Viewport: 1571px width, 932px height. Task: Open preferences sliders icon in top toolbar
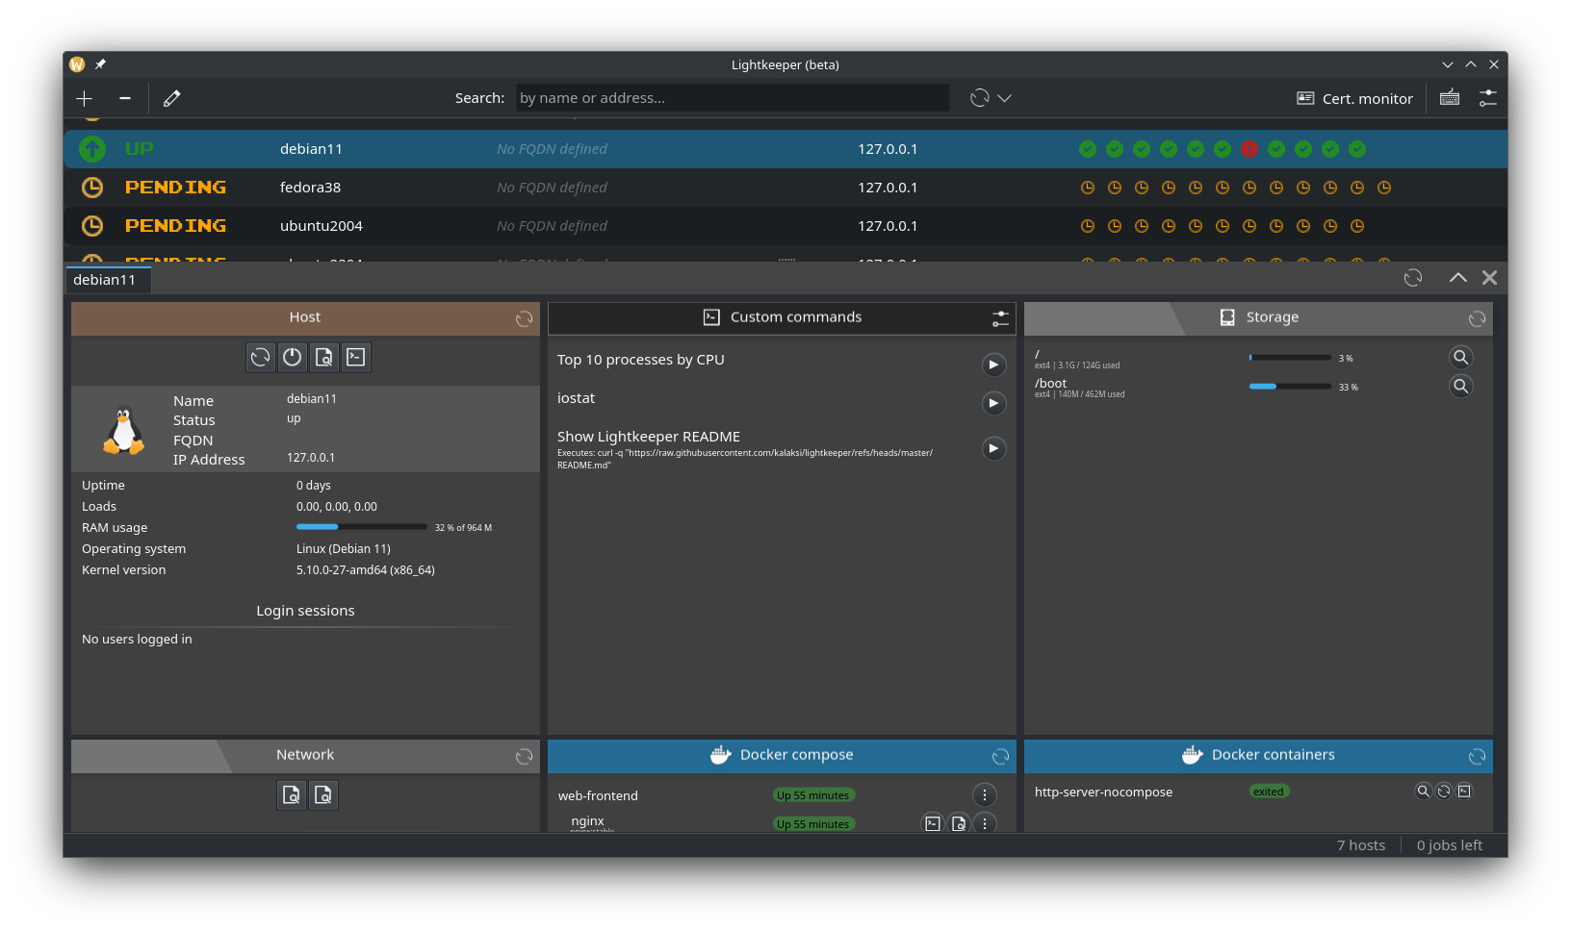(1488, 98)
